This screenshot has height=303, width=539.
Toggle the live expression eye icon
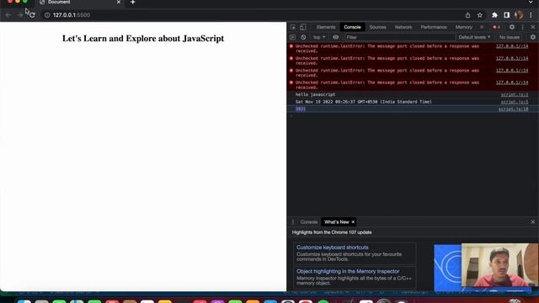[x=336, y=37]
